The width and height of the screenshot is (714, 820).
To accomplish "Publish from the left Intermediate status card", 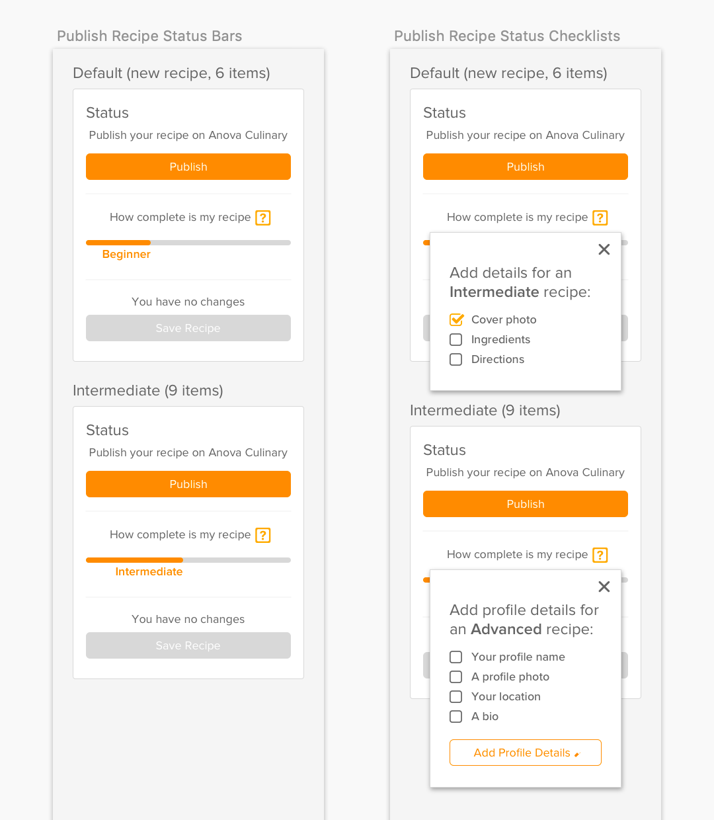I will pyautogui.click(x=188, y=484).
